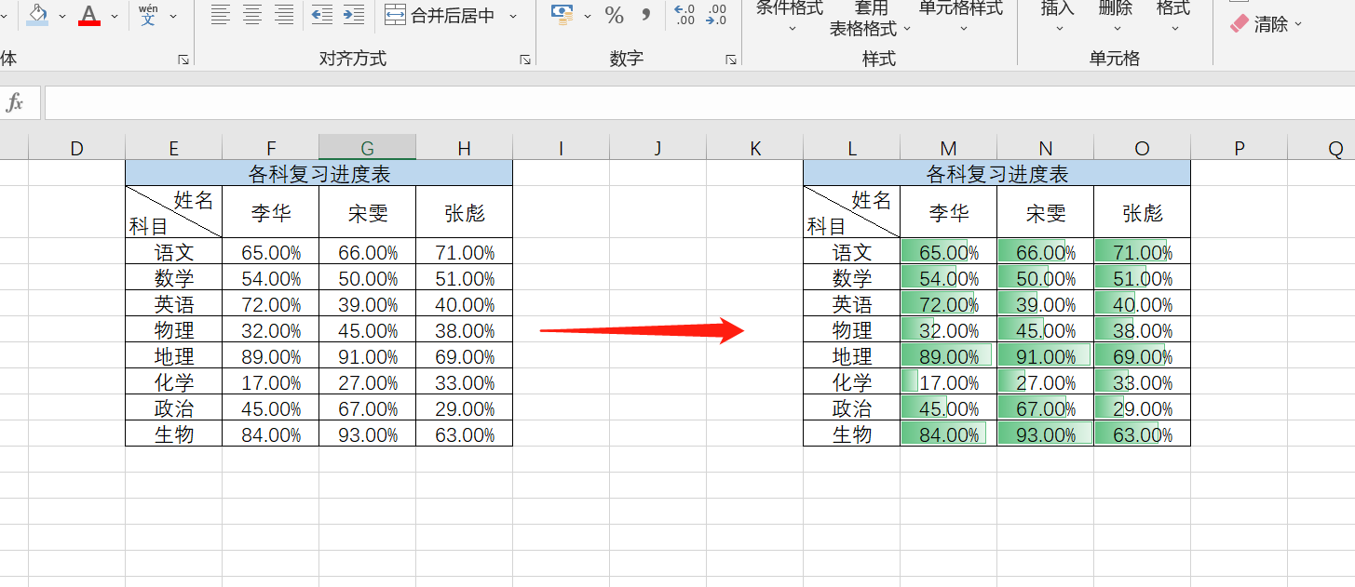Align text right icon
Image resolution: width=1355 pixels, height=587 pixels.
[x=284, y=15]
